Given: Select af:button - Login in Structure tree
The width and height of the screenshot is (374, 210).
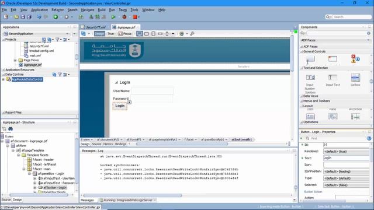Looking at the screenshot, I should click(x=55, y=188).
